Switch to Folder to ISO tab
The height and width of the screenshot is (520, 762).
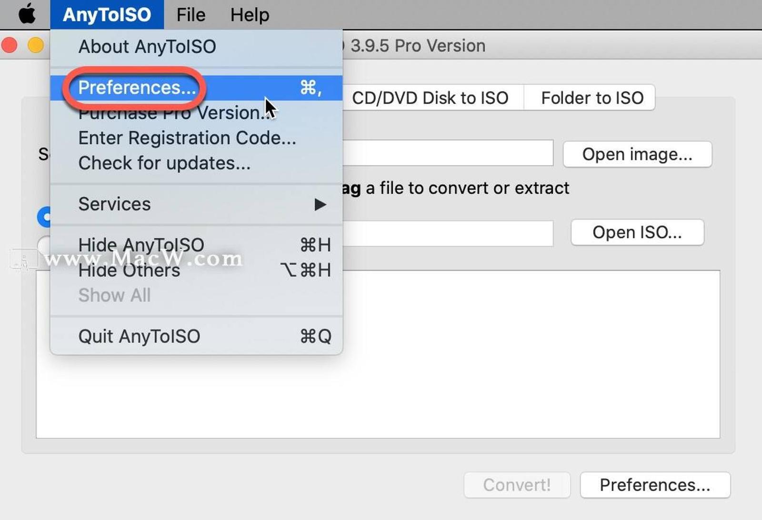click(592, 98)
